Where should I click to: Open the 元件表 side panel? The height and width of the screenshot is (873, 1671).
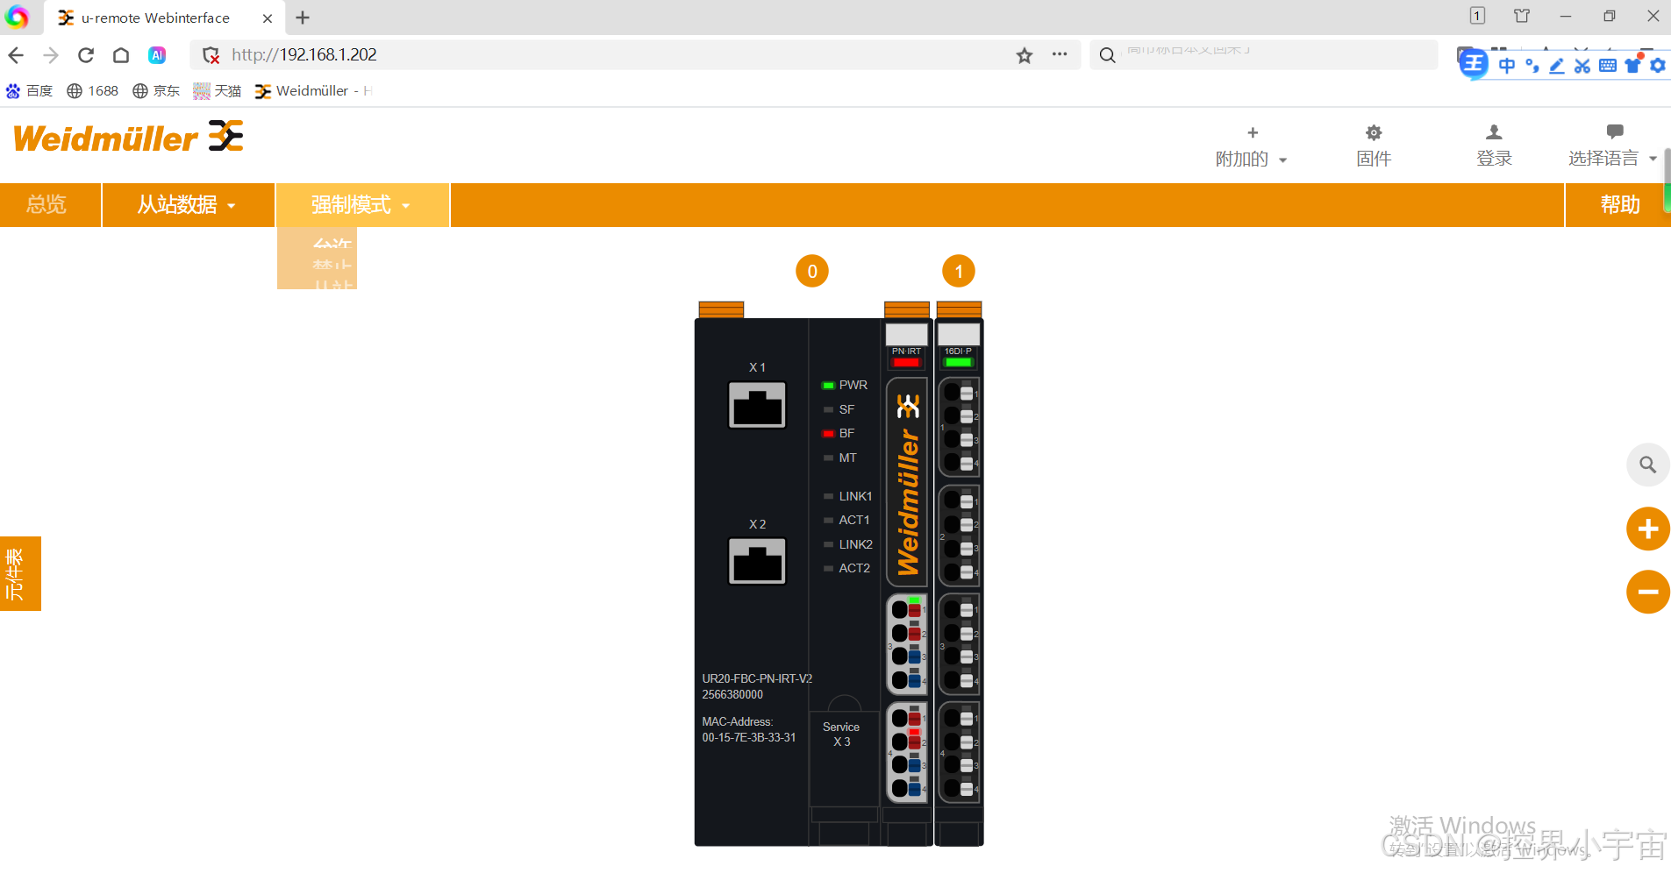click(20, 573)
